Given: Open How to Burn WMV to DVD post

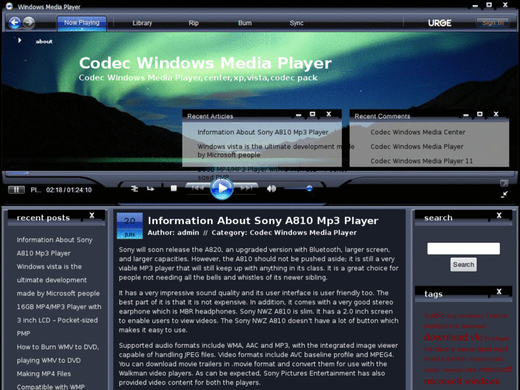Looking at the screenshot, I should [x=58, y=354].
